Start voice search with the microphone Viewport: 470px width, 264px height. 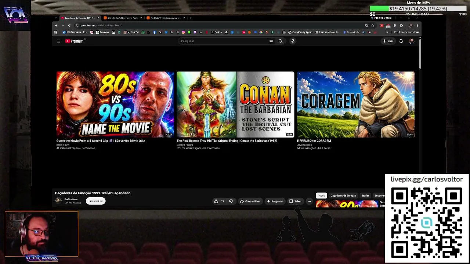[293, 41]
